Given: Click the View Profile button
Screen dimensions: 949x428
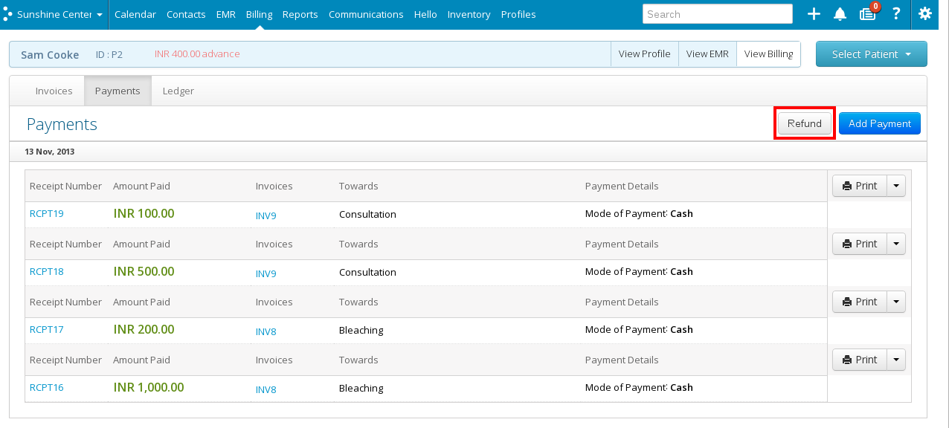Looking at the screenshot, I should point(645,54).
